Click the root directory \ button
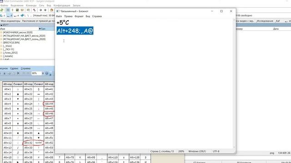 (28, 15)
